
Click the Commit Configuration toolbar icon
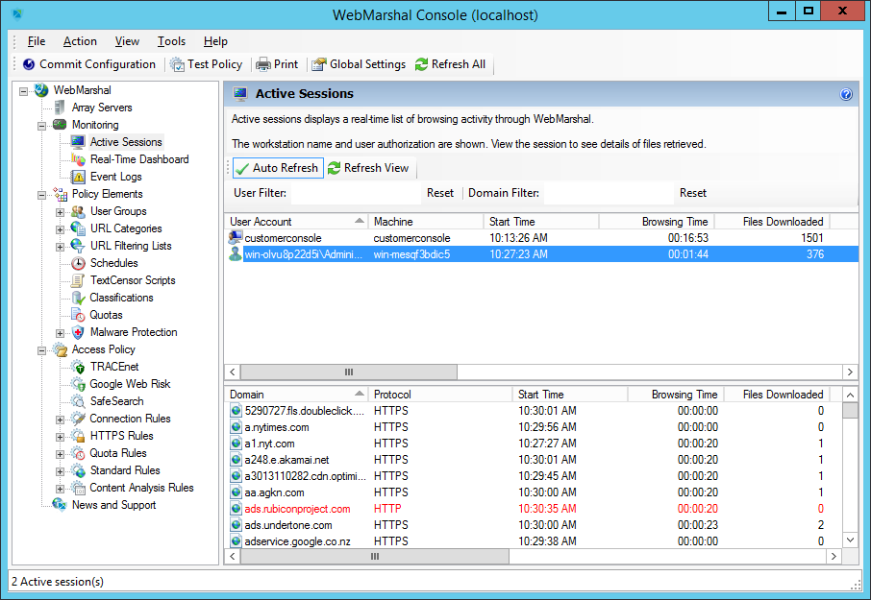pyautogui.click(x=29, y=64)
